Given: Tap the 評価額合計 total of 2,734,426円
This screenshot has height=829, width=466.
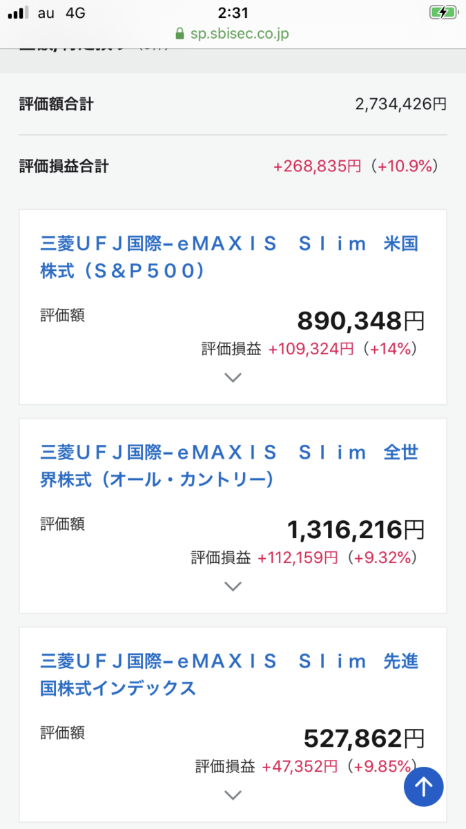Looking at the screenshot, I should tap(401, 104).
